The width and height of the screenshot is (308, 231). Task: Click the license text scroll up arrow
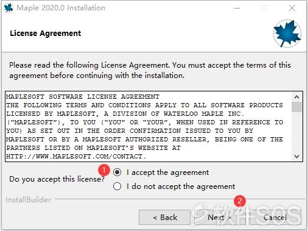[x=296, y=97]
